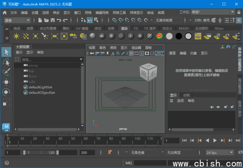This screenshot has width=243, height=168.
Task: Toggle the playback loop button
Action: 240,152
